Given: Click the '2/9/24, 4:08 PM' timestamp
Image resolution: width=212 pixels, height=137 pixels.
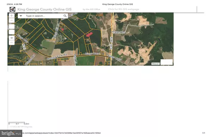Looking at the screenshot, I should 14,4.
